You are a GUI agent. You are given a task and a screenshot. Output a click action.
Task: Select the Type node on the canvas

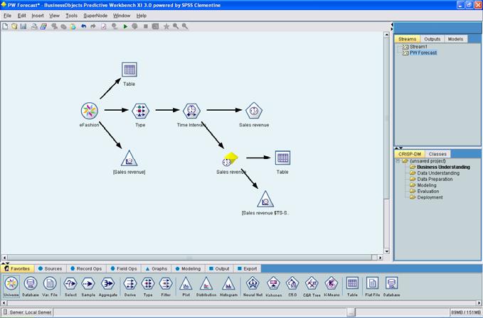(140, 111)
